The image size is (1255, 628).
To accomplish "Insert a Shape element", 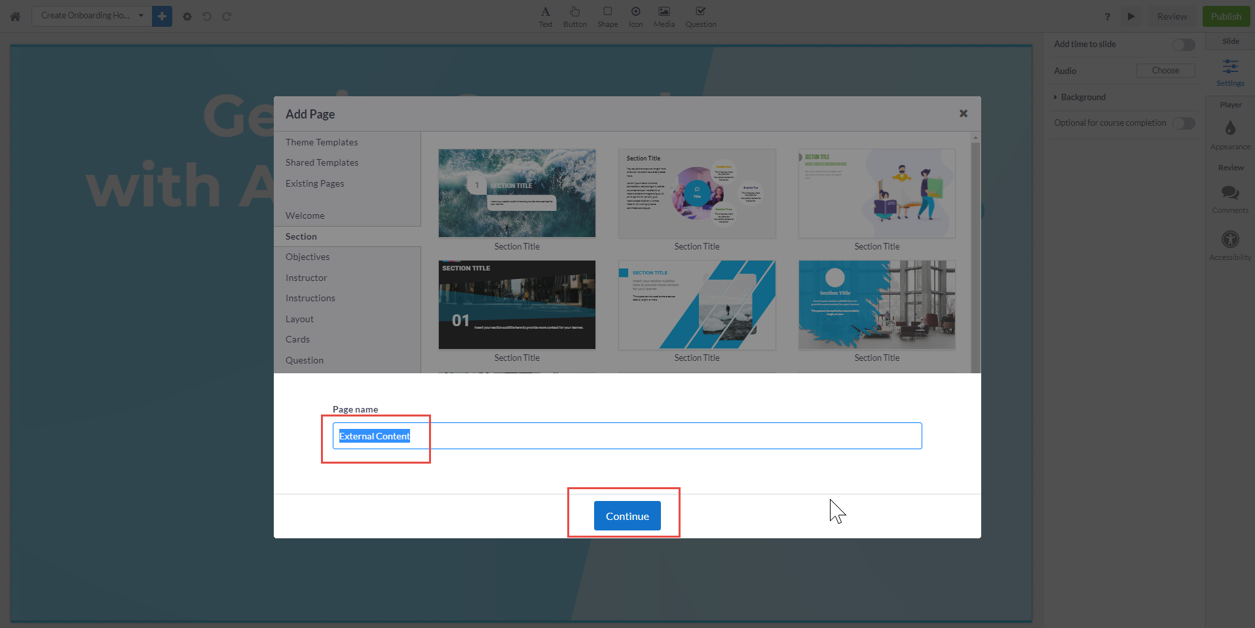I will click(608, 16).
